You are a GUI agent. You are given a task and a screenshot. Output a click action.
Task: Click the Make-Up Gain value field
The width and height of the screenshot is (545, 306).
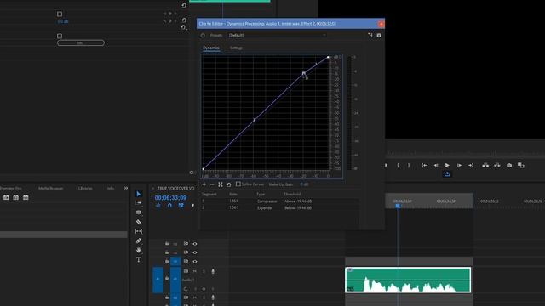coord(304,184)
